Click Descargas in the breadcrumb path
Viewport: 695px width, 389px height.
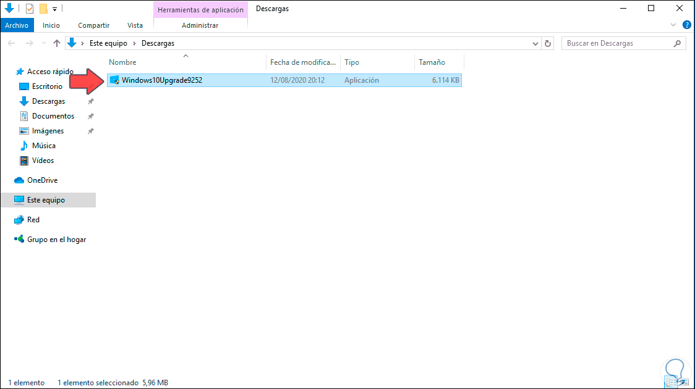[158, 43]
